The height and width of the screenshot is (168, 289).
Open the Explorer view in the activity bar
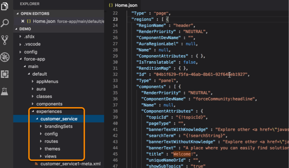click(x=5, y=6)
